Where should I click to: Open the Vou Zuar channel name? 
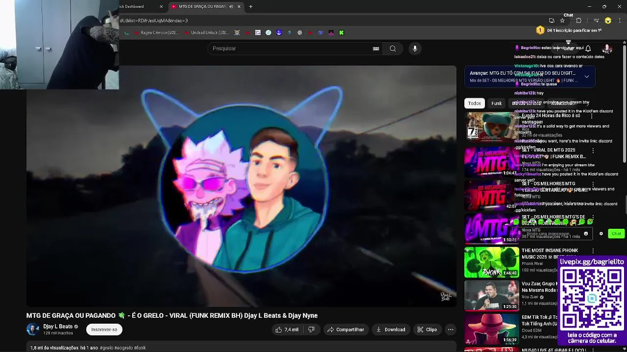(x=530, y=297)
